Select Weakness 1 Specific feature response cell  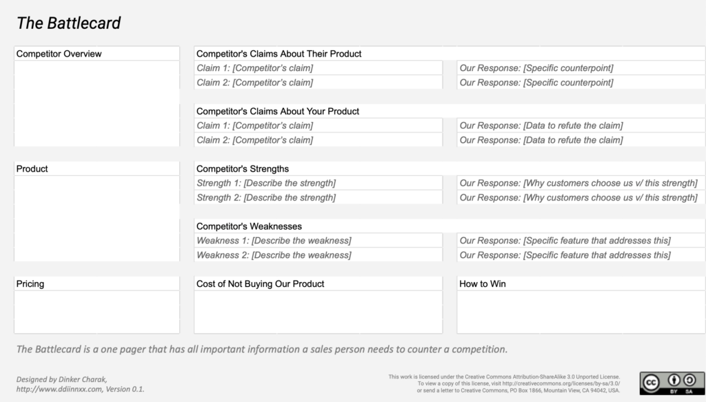[x=581, y=241]
